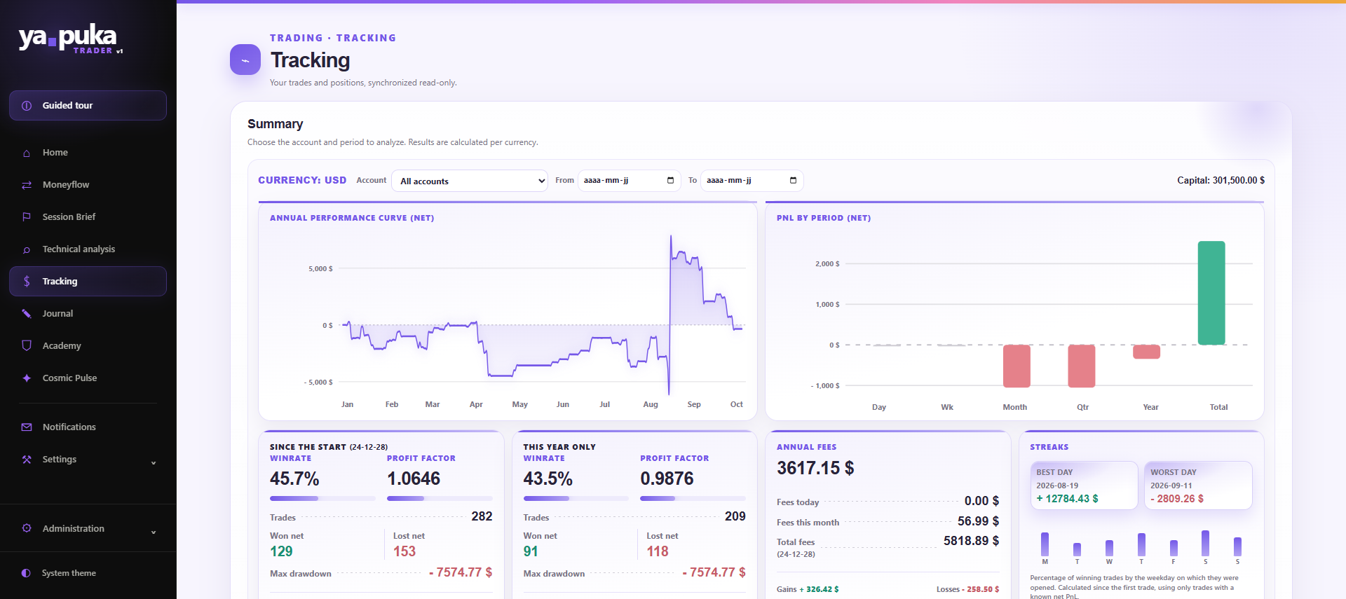
Task: Click the Cosmic Pulse star icon
Action: pos(27,378)
